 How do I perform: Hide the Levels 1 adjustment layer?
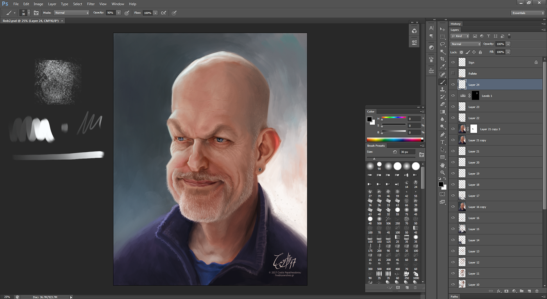pos(453,96)
